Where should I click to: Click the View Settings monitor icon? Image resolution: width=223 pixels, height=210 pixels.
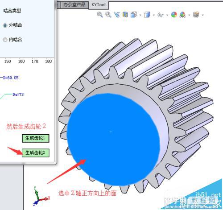click(196, 15)
